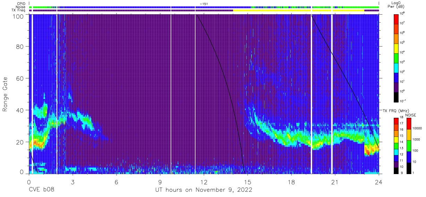Click the 100 tick on Range Gate axis

(18, 16)
